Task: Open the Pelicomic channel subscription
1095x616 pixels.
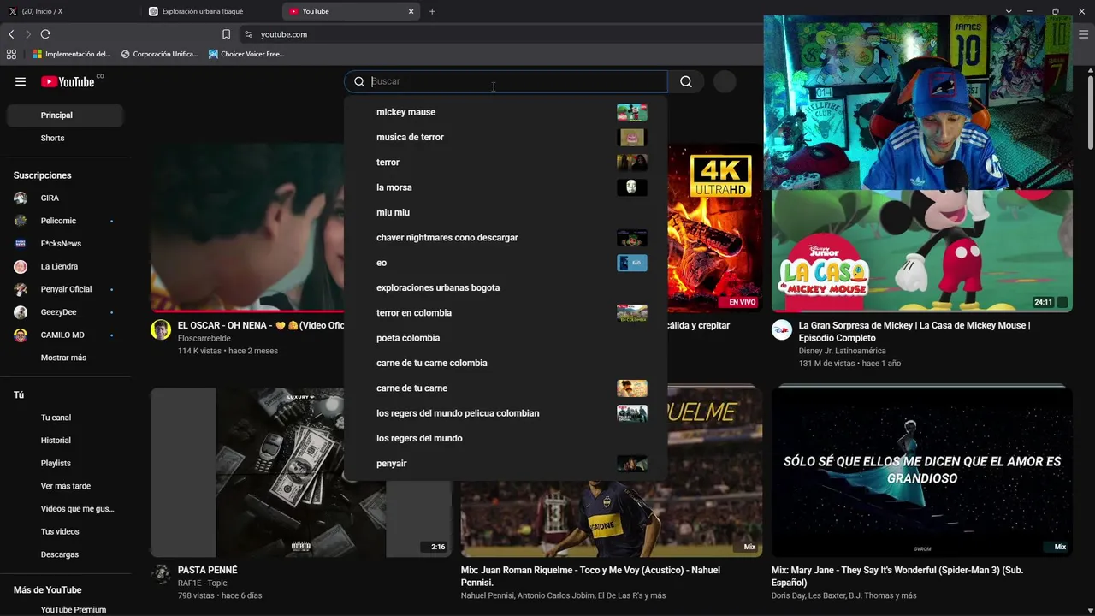Action: (65, 221)
